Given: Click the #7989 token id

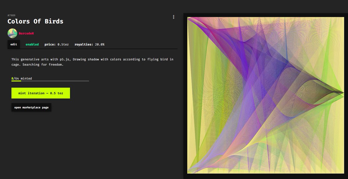Looking at the screenshot, I should pyautogui.click(x=11, y=15).
